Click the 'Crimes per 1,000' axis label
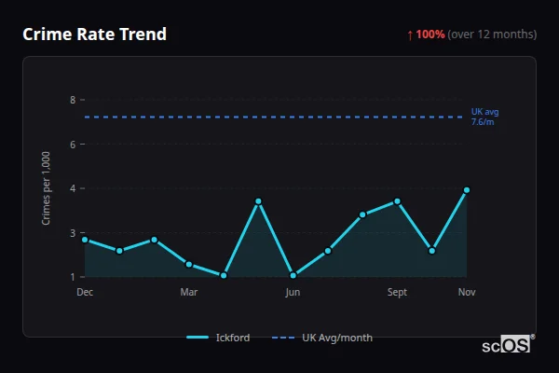559x373 pixels. click(46, 188)
